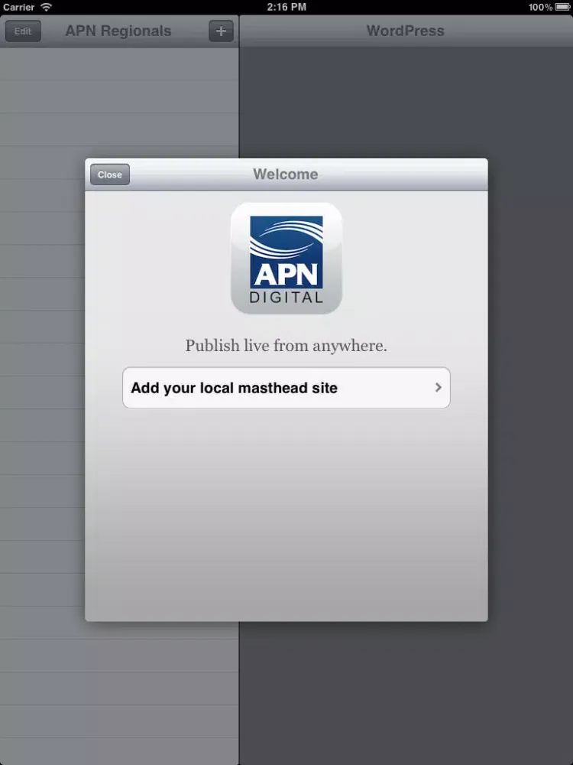
Task: Add a new site with the plus button
Action: (221, 31)
